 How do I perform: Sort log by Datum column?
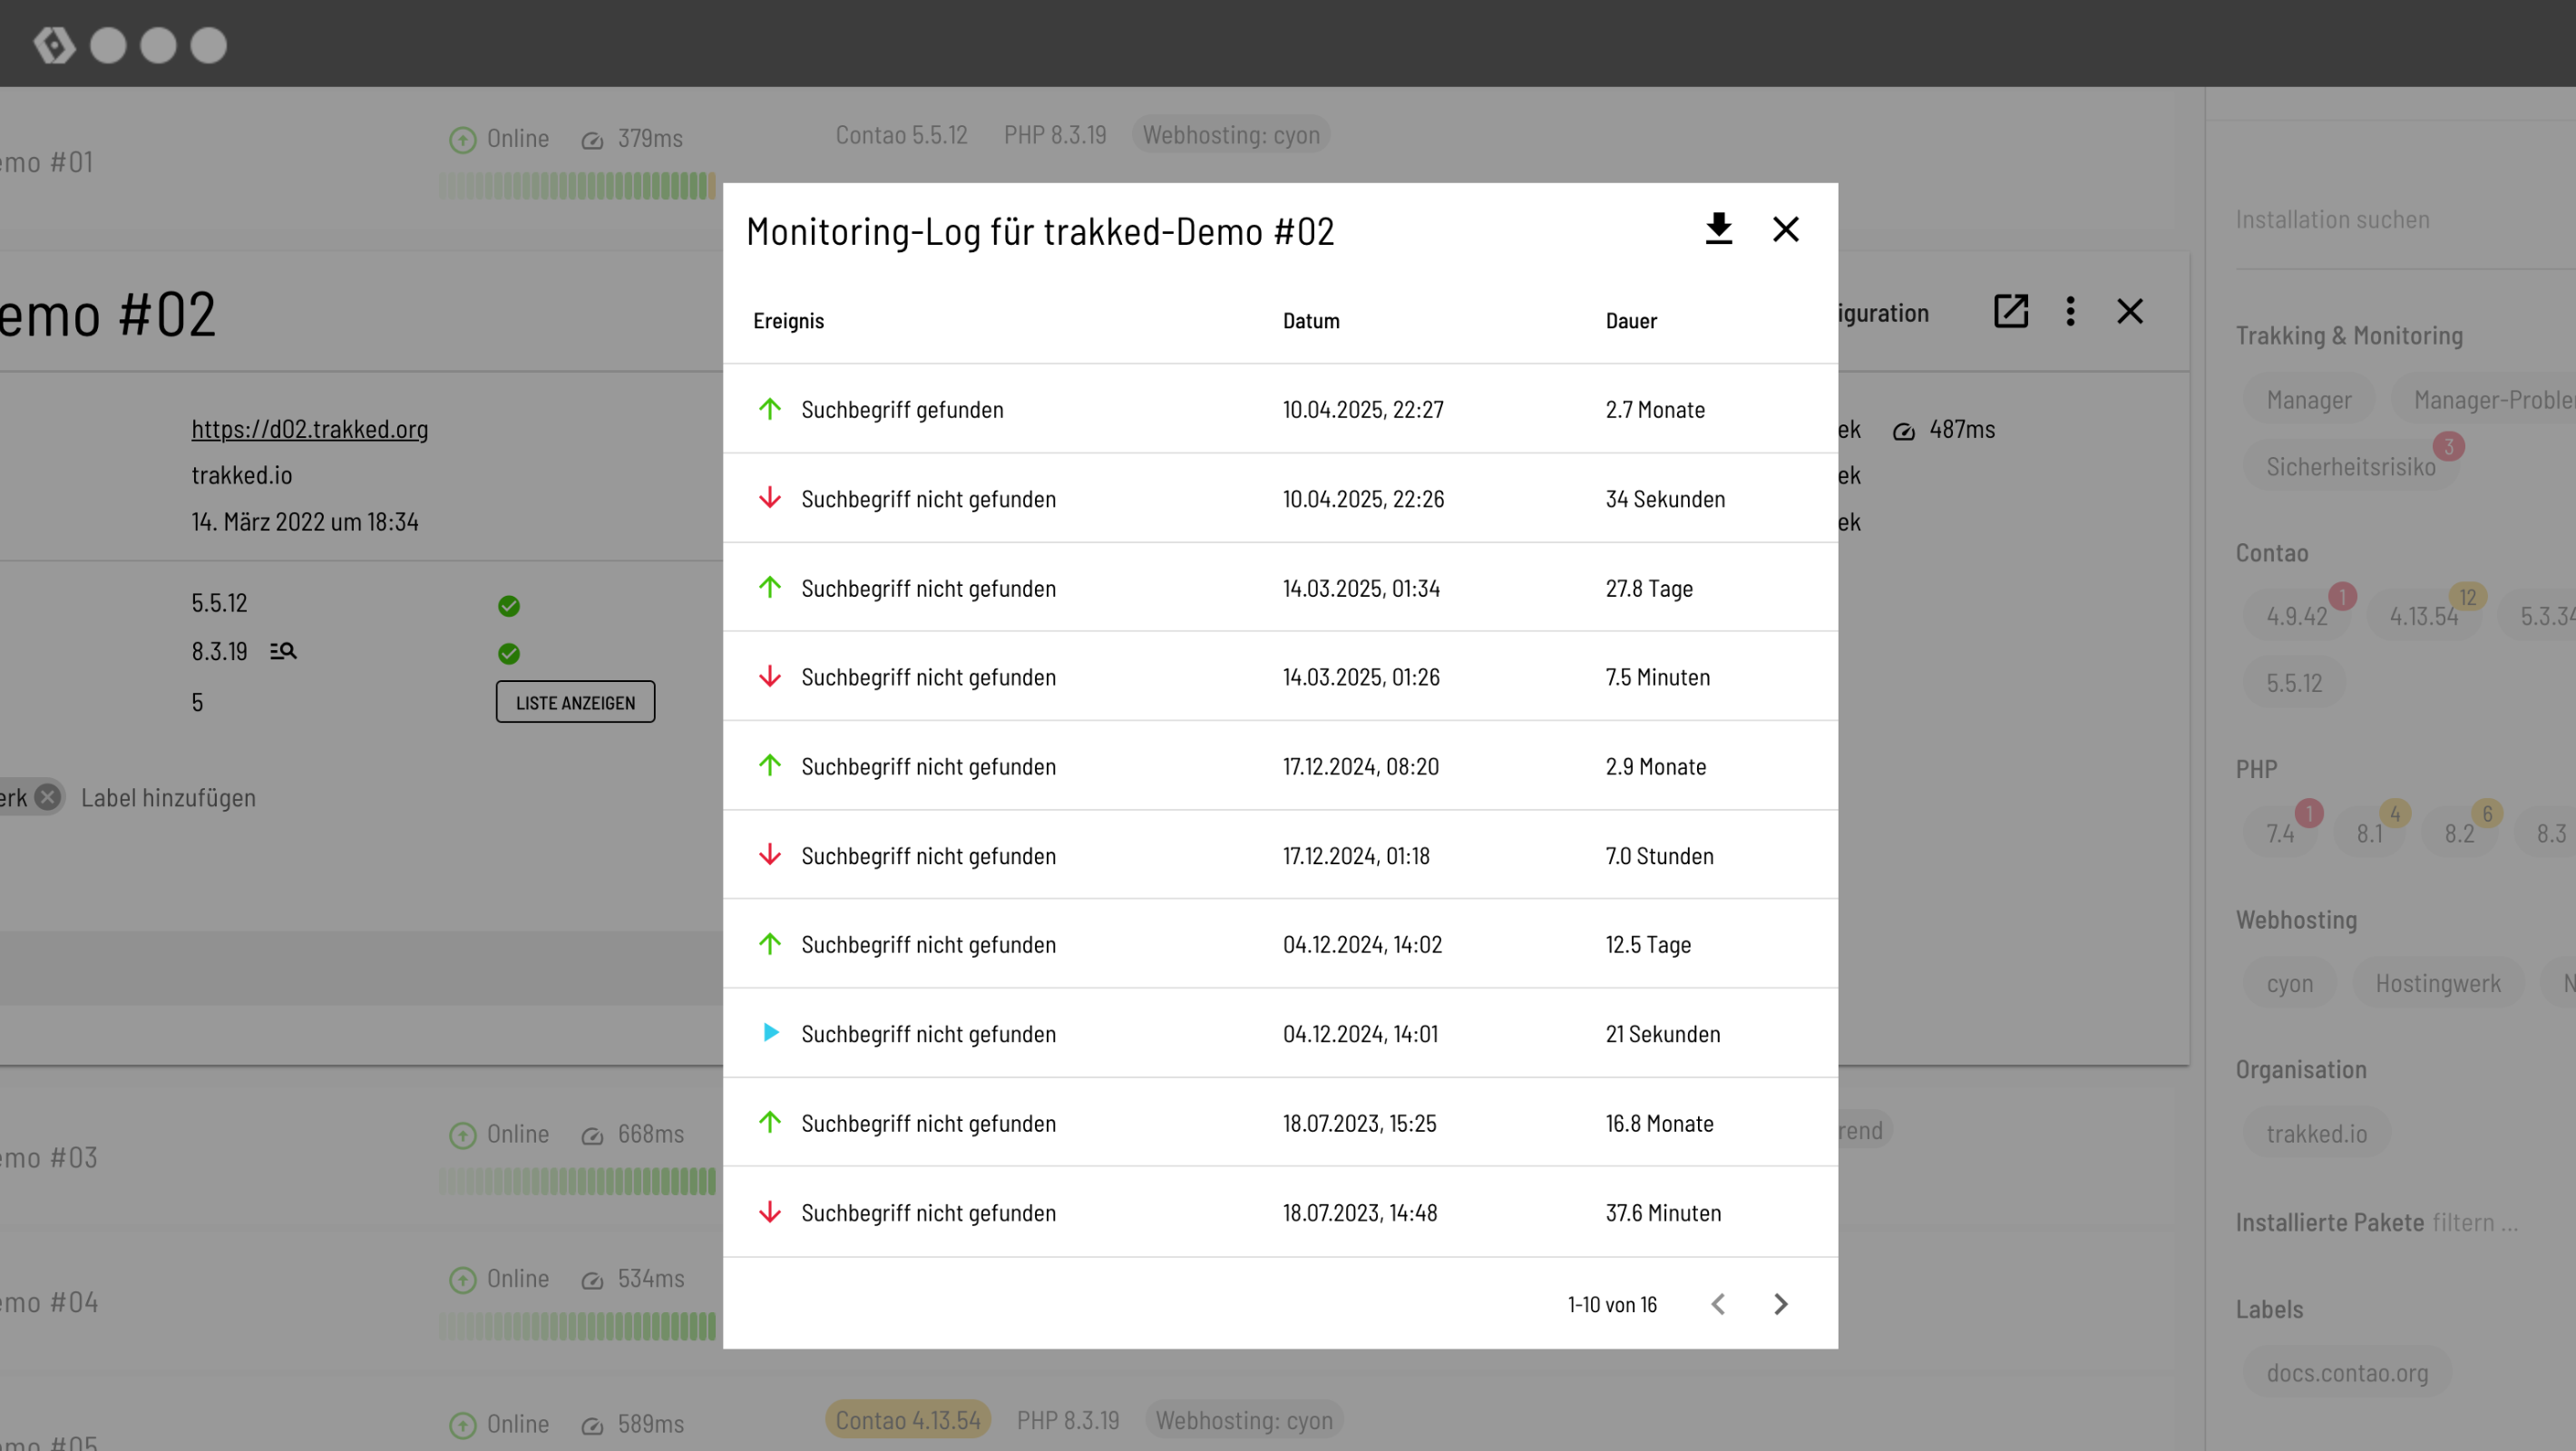tap(1310, 321)
